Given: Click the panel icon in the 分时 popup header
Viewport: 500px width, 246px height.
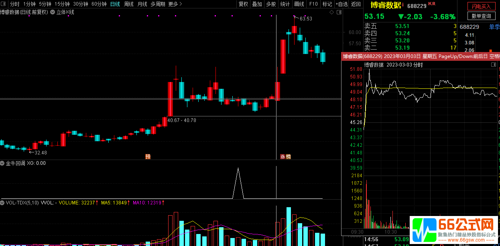Looking at the screenshot, I should (x=494, y=65).
